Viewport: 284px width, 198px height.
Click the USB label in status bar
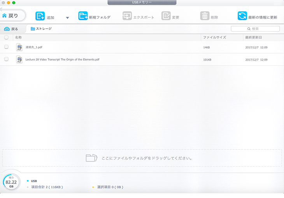(x=34, y=181)
